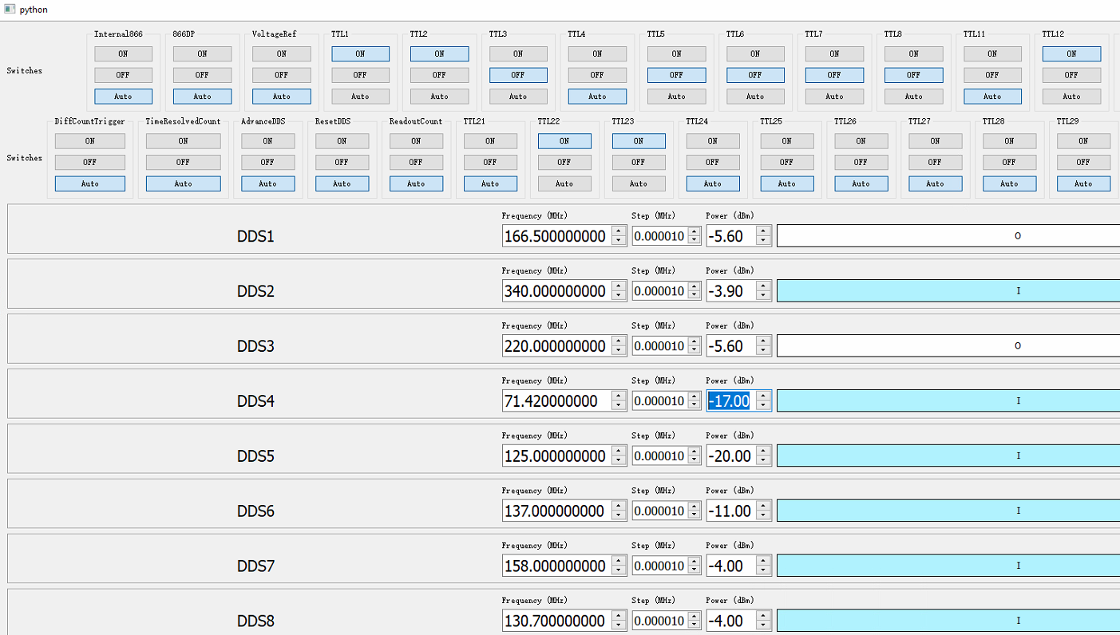Screen dimensions: 1120x635
Task: Turn ON the 866DP switch
Action: click(202, 53)
